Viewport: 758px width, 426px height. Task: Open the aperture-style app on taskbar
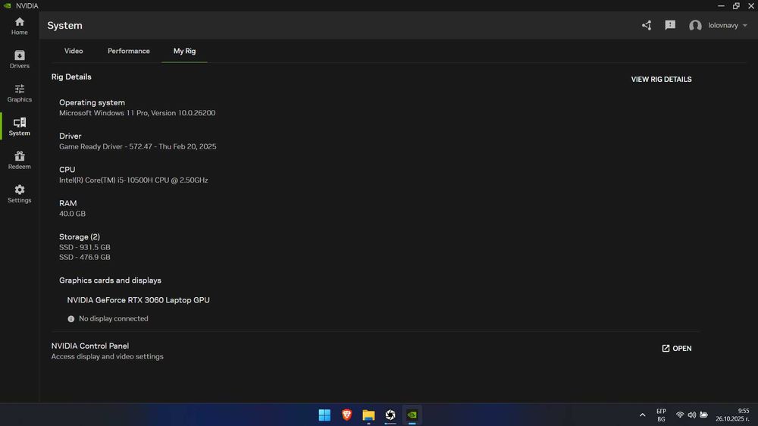(390, 415)
